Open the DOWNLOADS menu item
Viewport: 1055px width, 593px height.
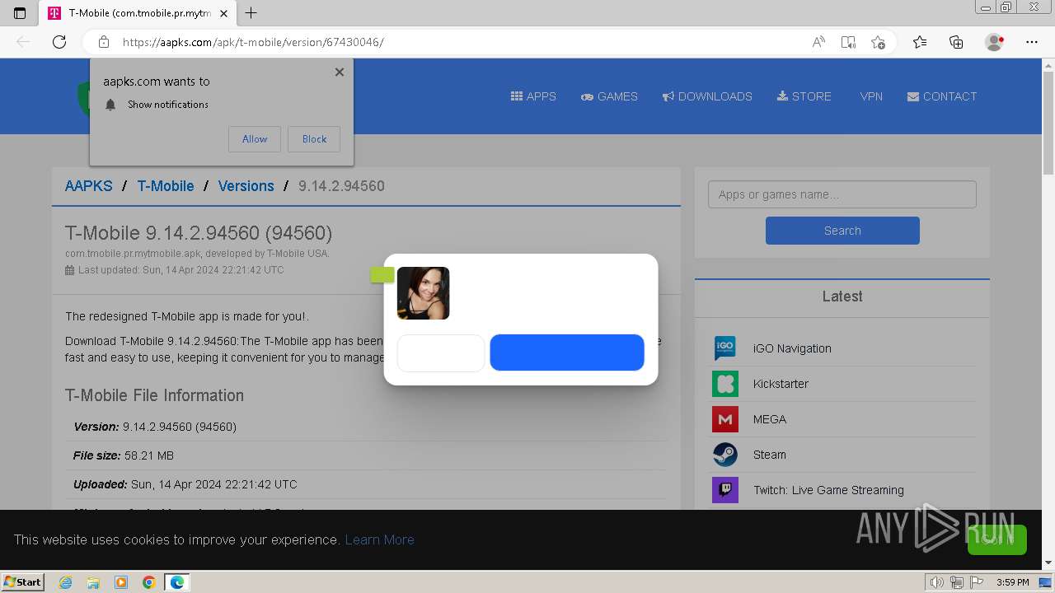tap(707, 96)
